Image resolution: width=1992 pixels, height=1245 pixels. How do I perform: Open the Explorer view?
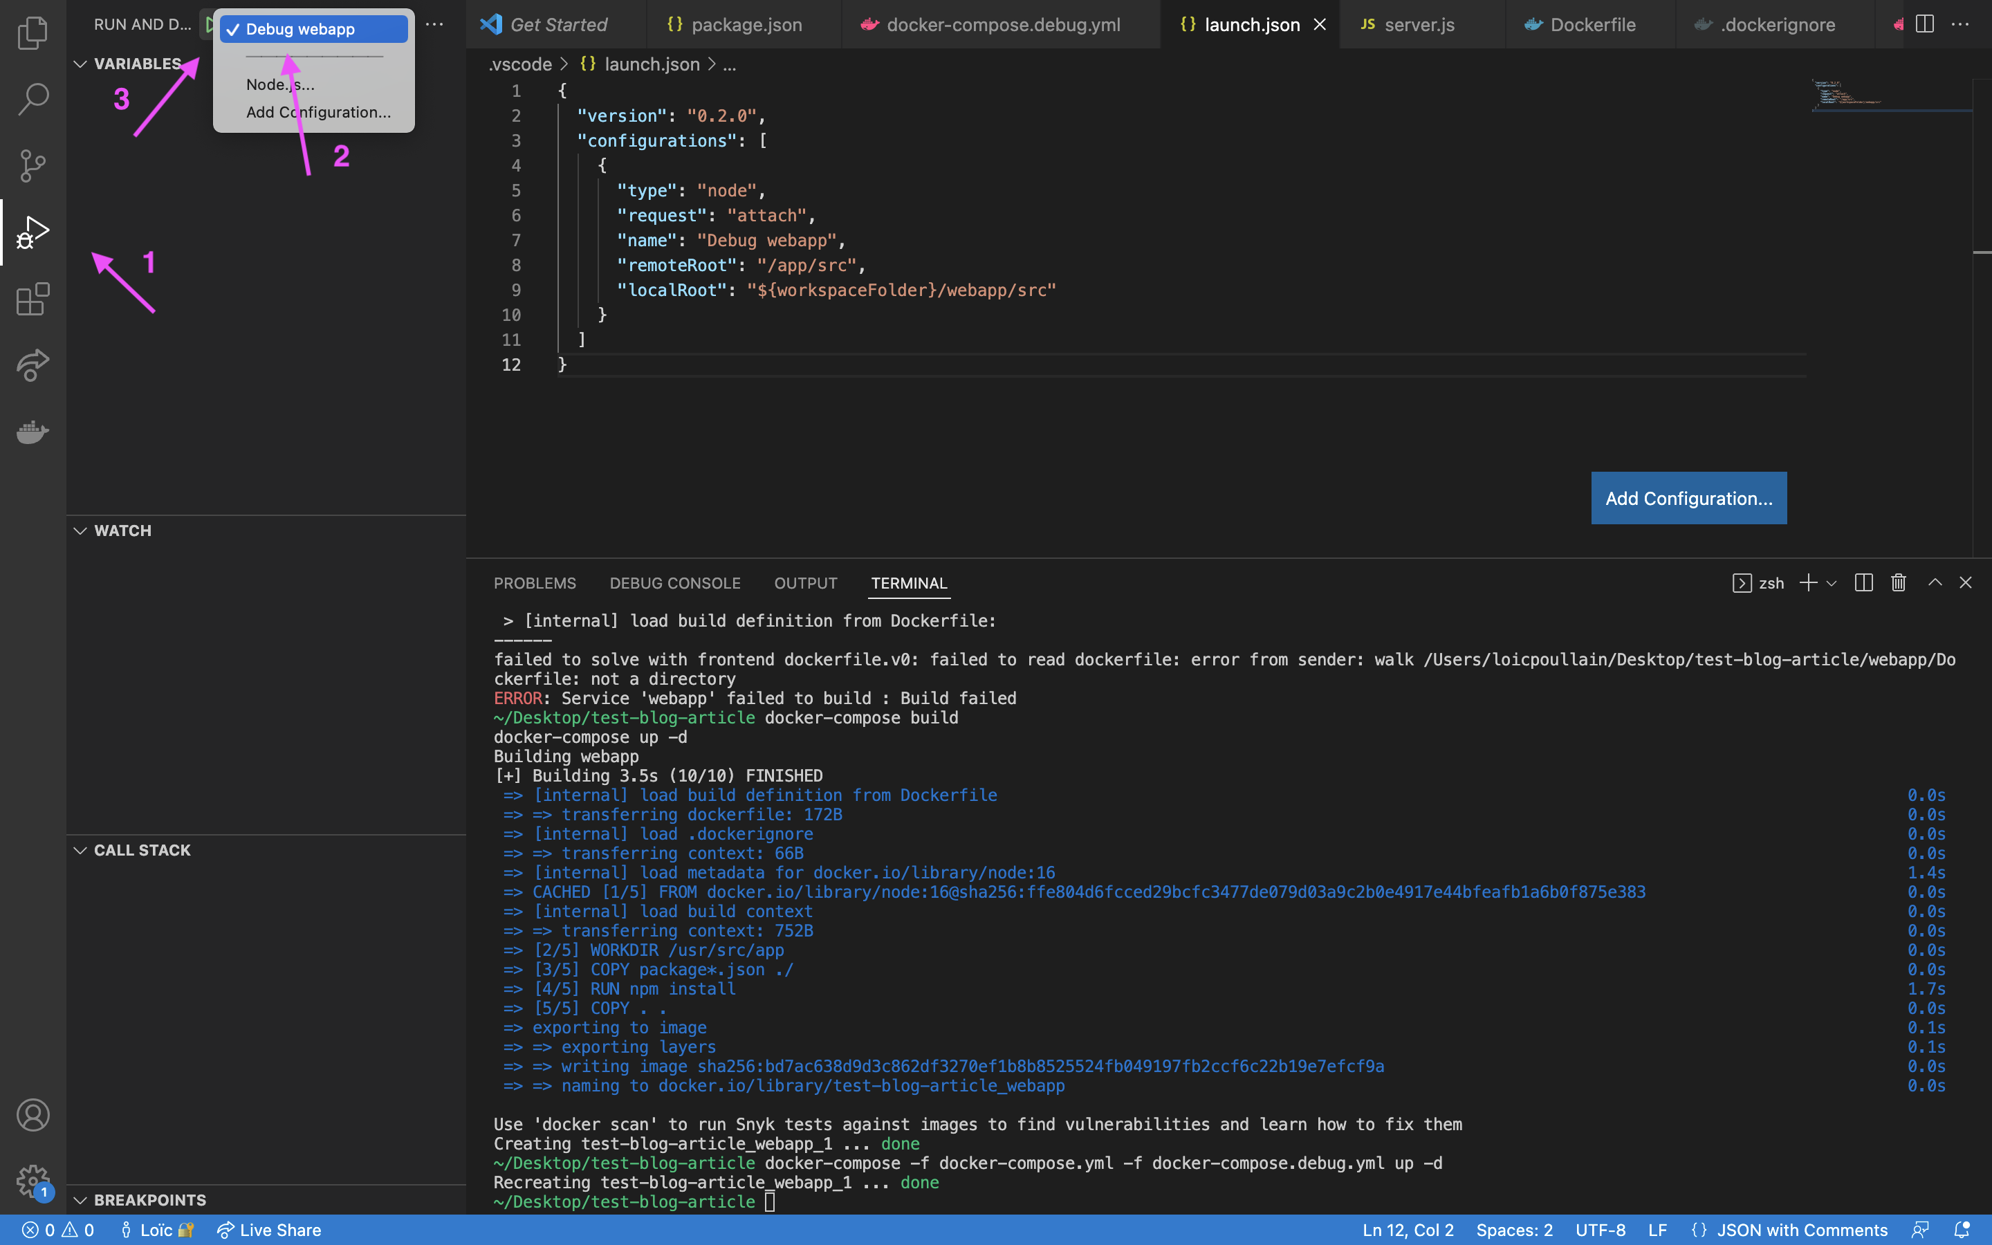[x=33, y=33]
